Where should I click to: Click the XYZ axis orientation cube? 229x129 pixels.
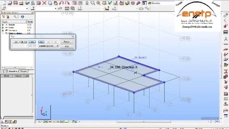coord(44,112)
